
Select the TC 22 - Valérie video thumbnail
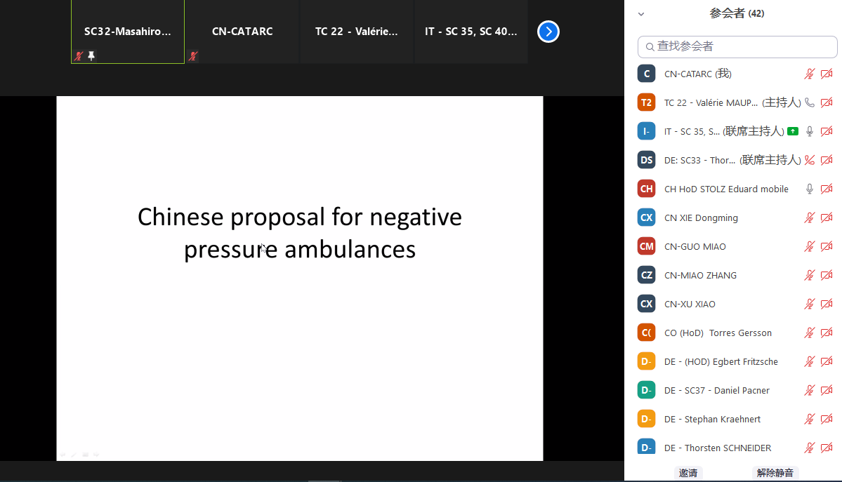[x=356, y=32]
